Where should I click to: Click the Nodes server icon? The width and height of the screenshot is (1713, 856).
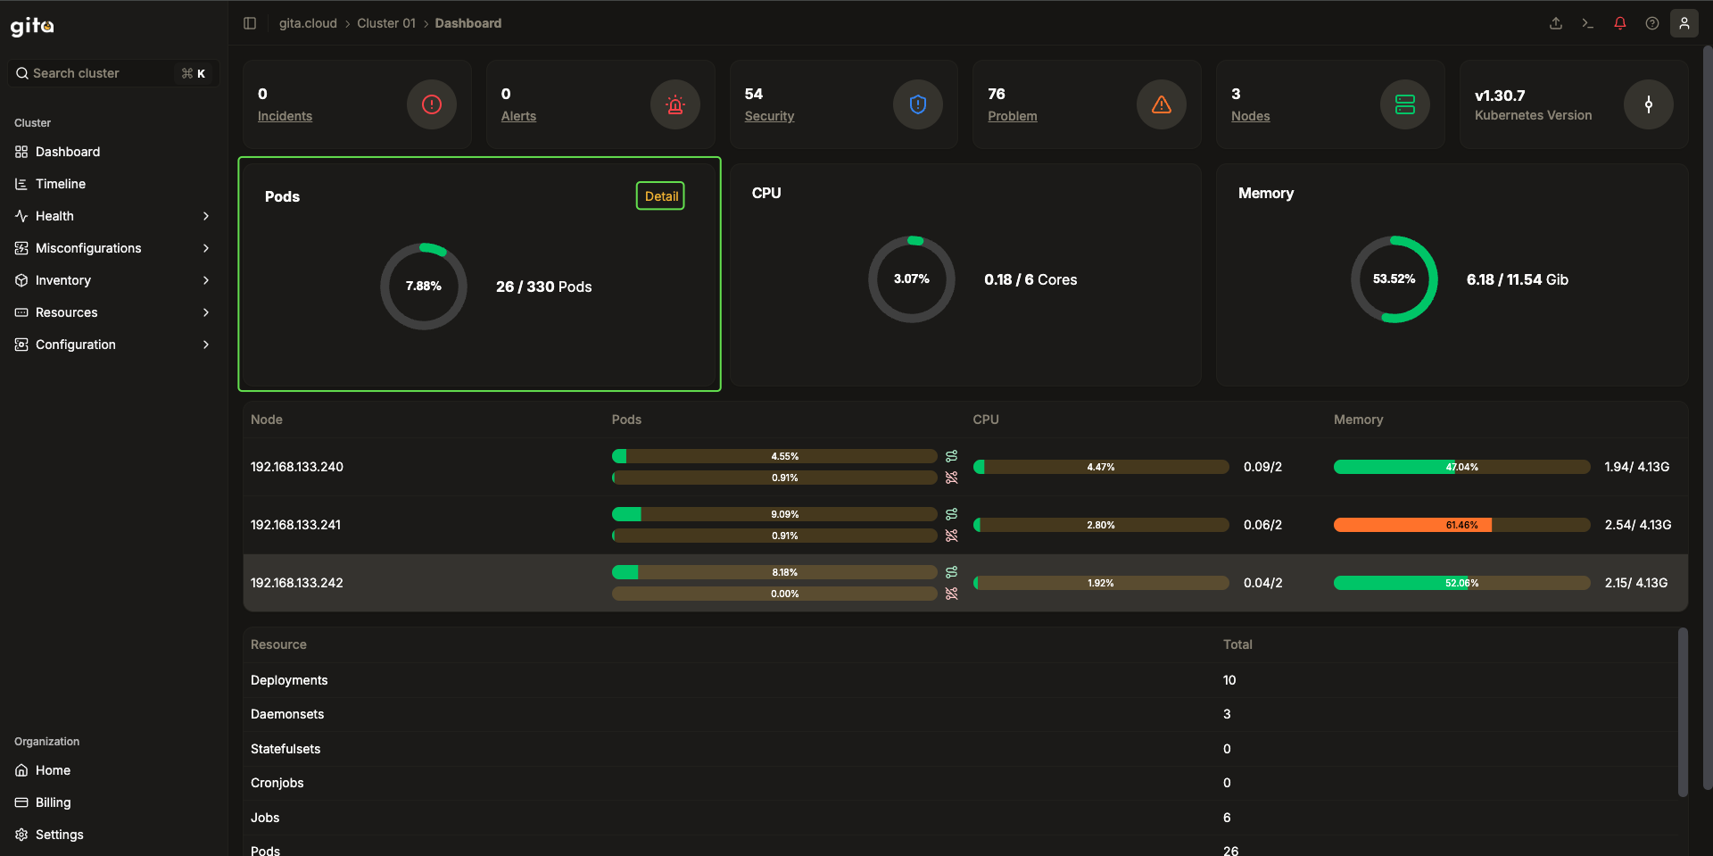click(1405, 104)
